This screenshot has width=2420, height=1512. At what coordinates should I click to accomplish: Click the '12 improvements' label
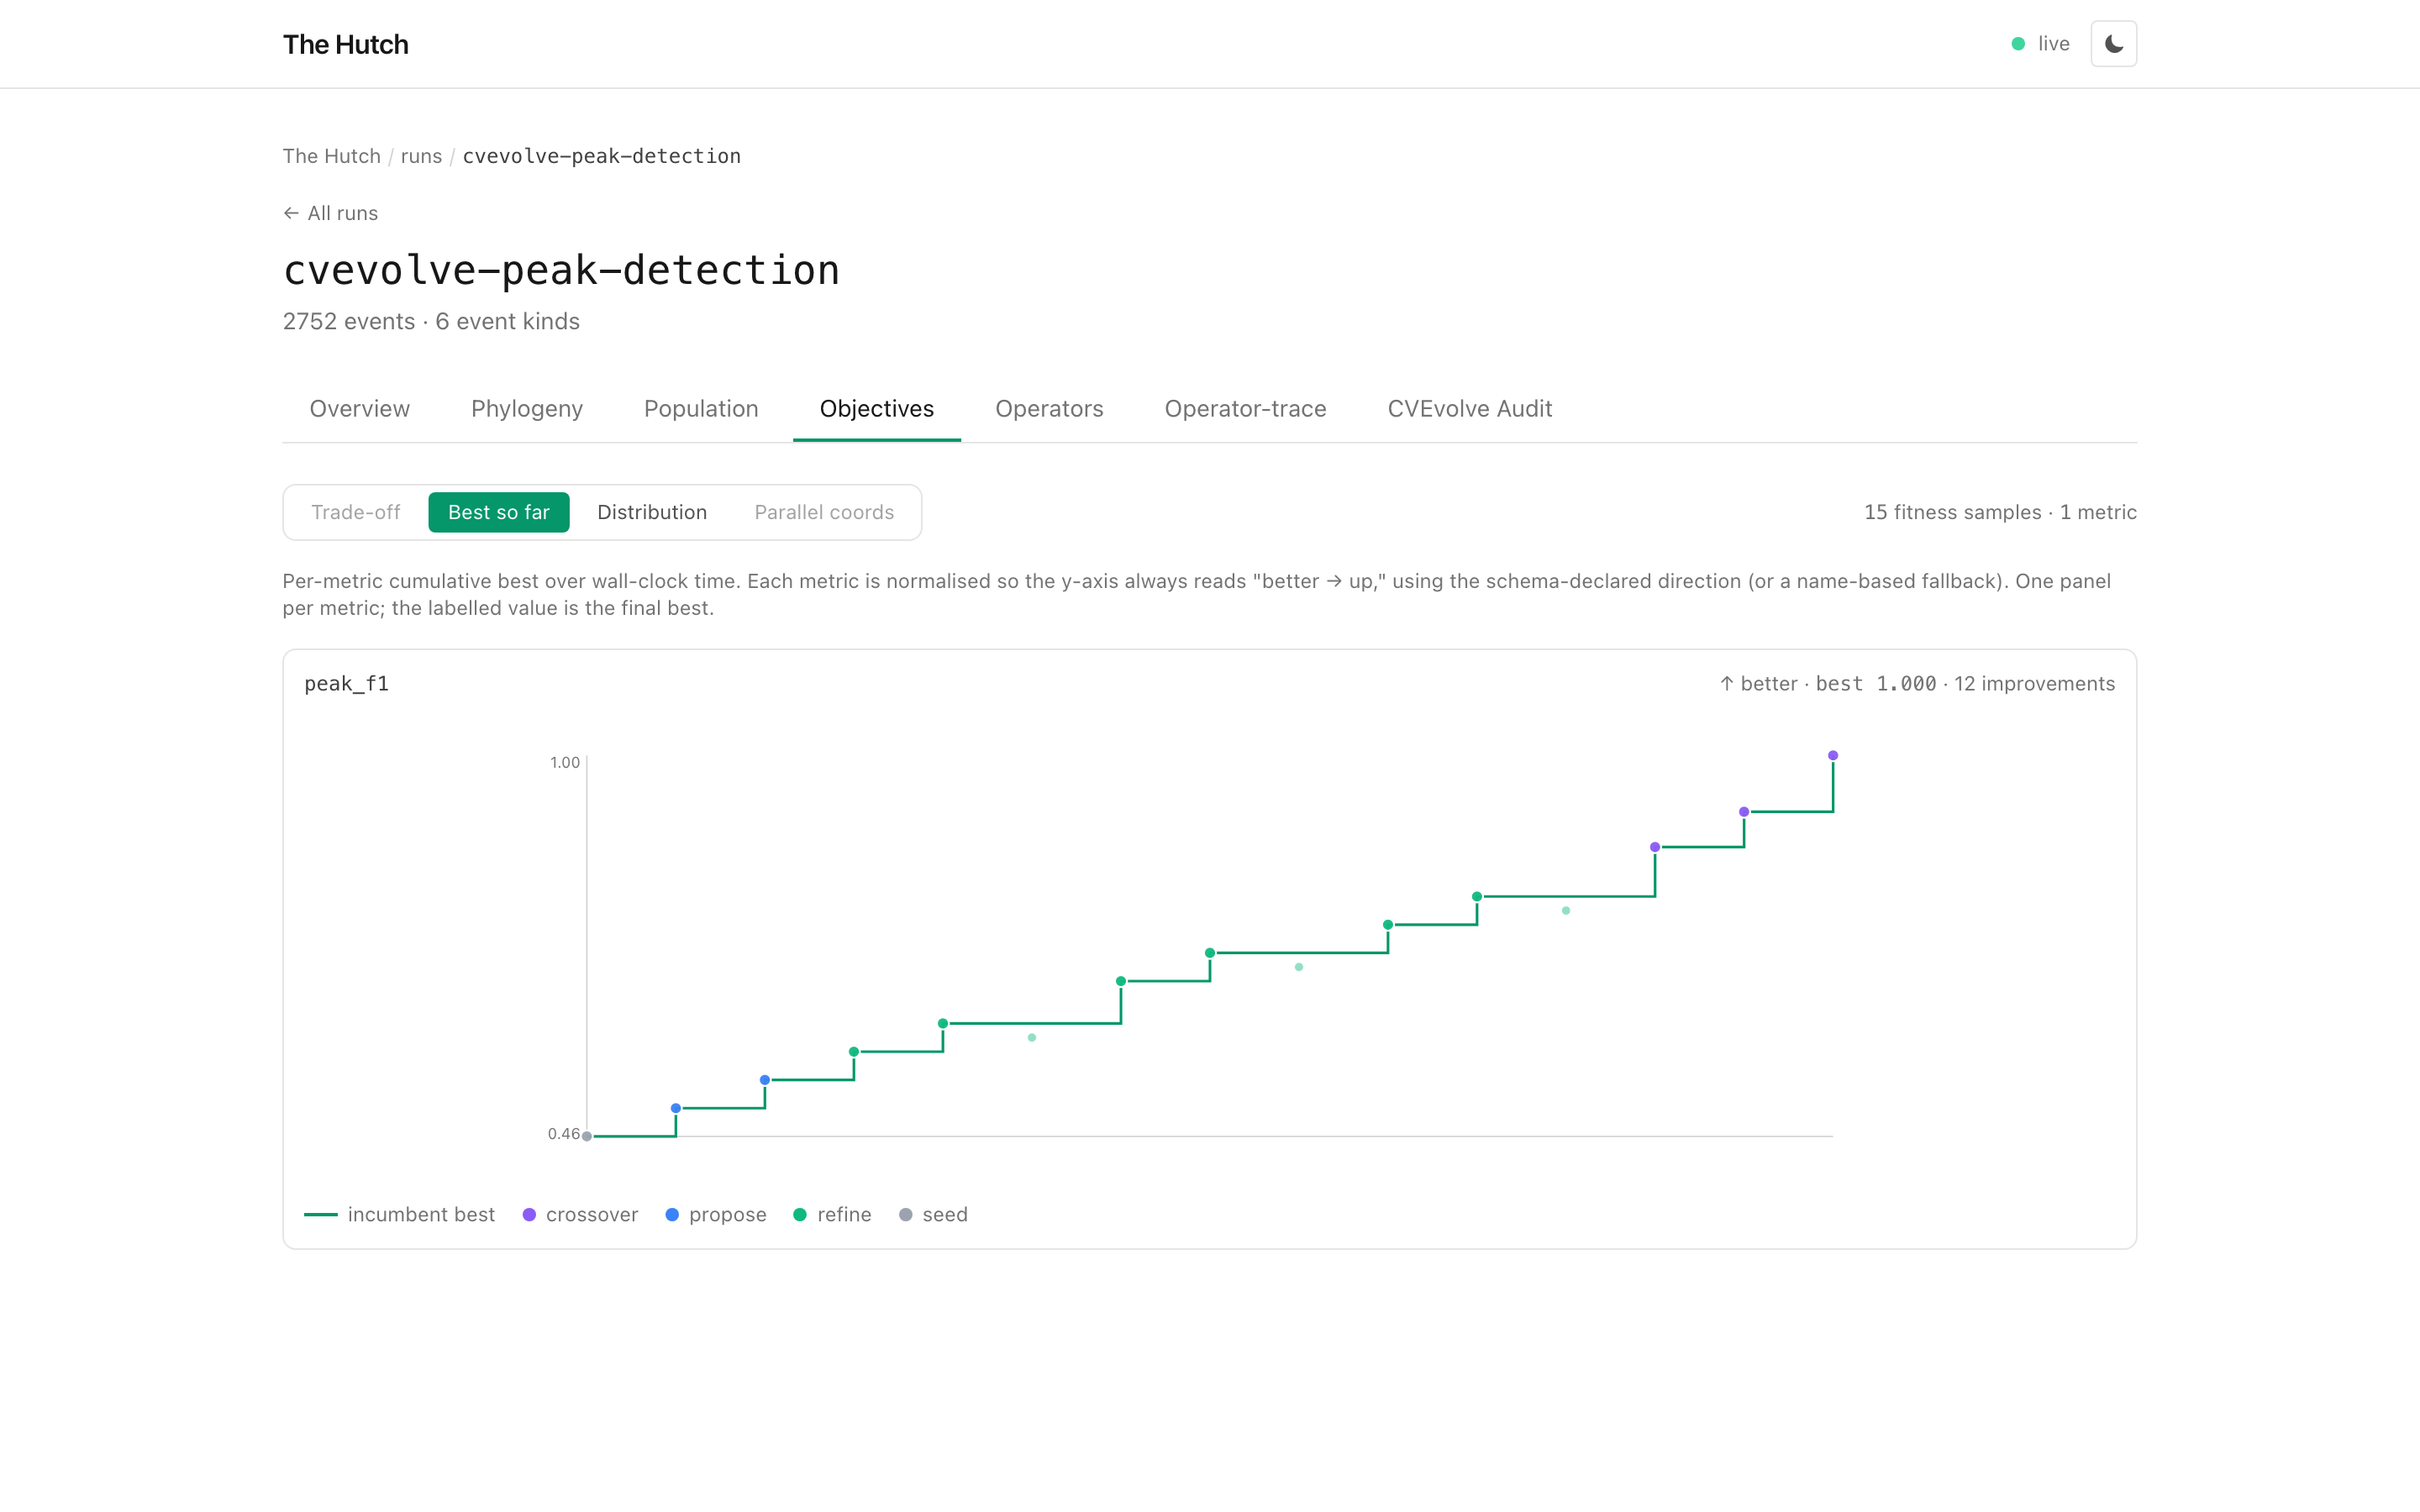click(x=2034, y=684)
